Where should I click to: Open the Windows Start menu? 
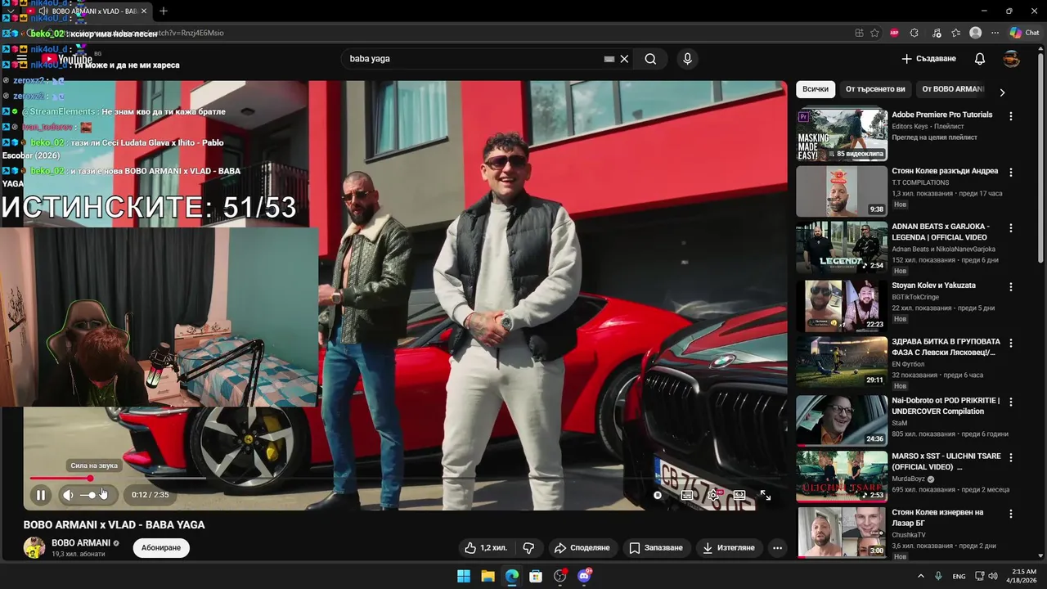click(x=463, y=576)
